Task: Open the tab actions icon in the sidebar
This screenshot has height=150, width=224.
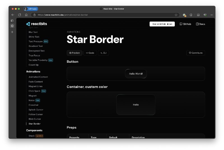Action: click(12, 21)
